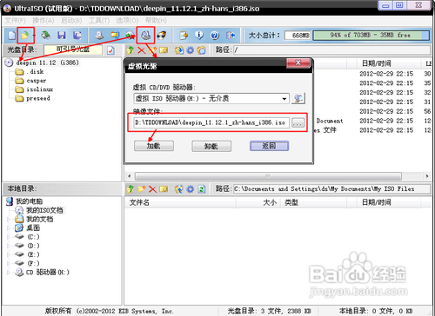Viewport: 435px width, 316px height.
Task: Open the 操作(A) menu
Action: coord(43,21)
